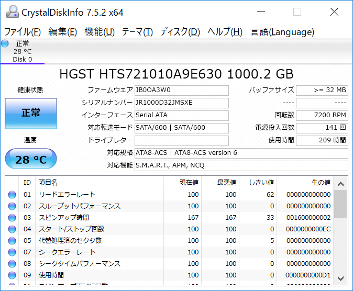Select the 使用時間 attribute name in SMART list
The image size is (353, 291).
click(x=51, y=275)
